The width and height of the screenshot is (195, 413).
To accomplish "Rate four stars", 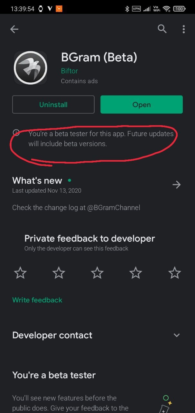I will click(136, 273).
